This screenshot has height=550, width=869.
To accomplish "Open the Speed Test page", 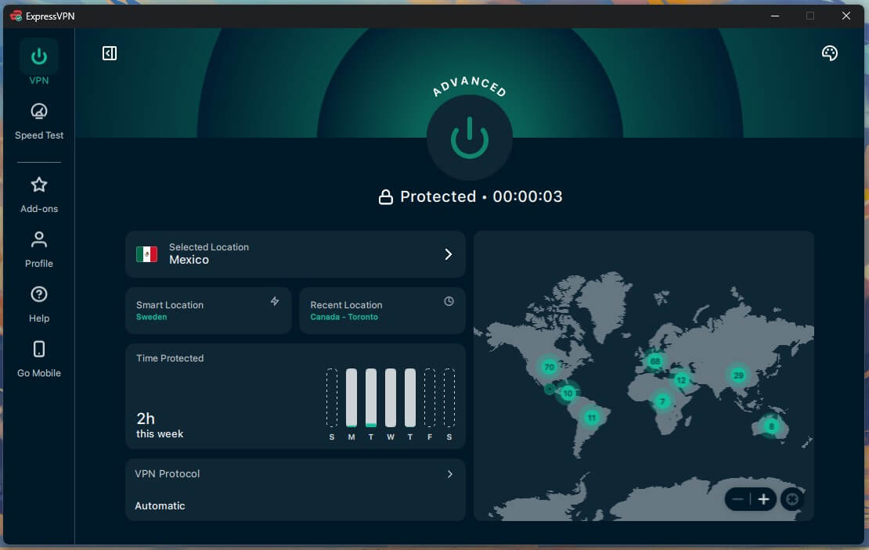I will [x=39, y=121].
